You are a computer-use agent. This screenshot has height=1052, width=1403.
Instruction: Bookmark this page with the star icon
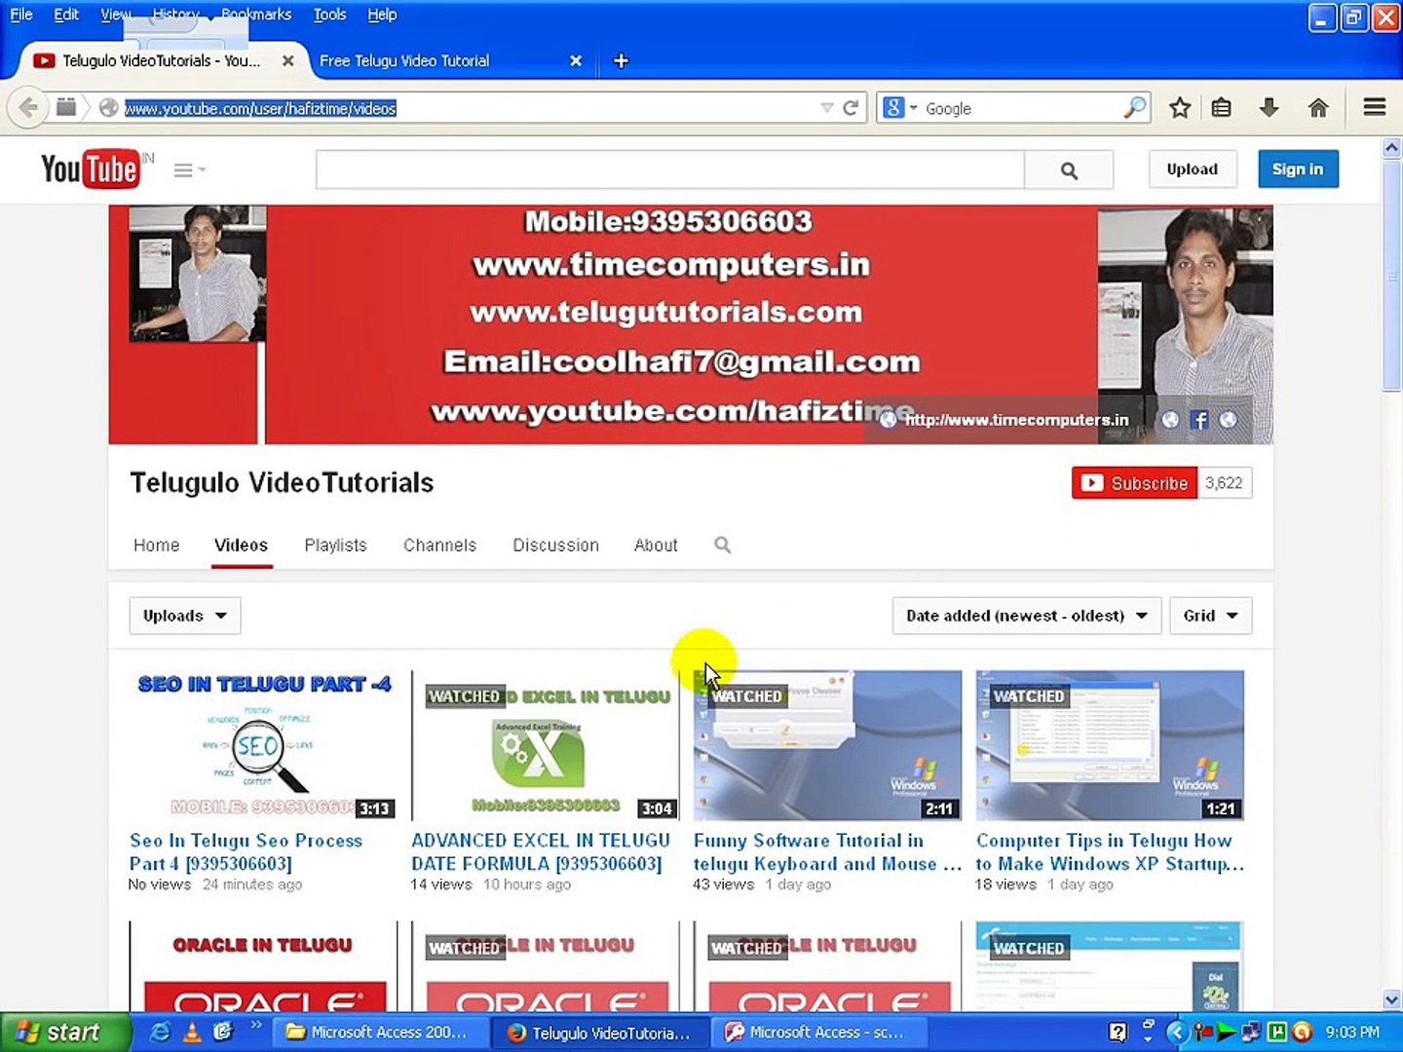click(x=1180, y=108)
